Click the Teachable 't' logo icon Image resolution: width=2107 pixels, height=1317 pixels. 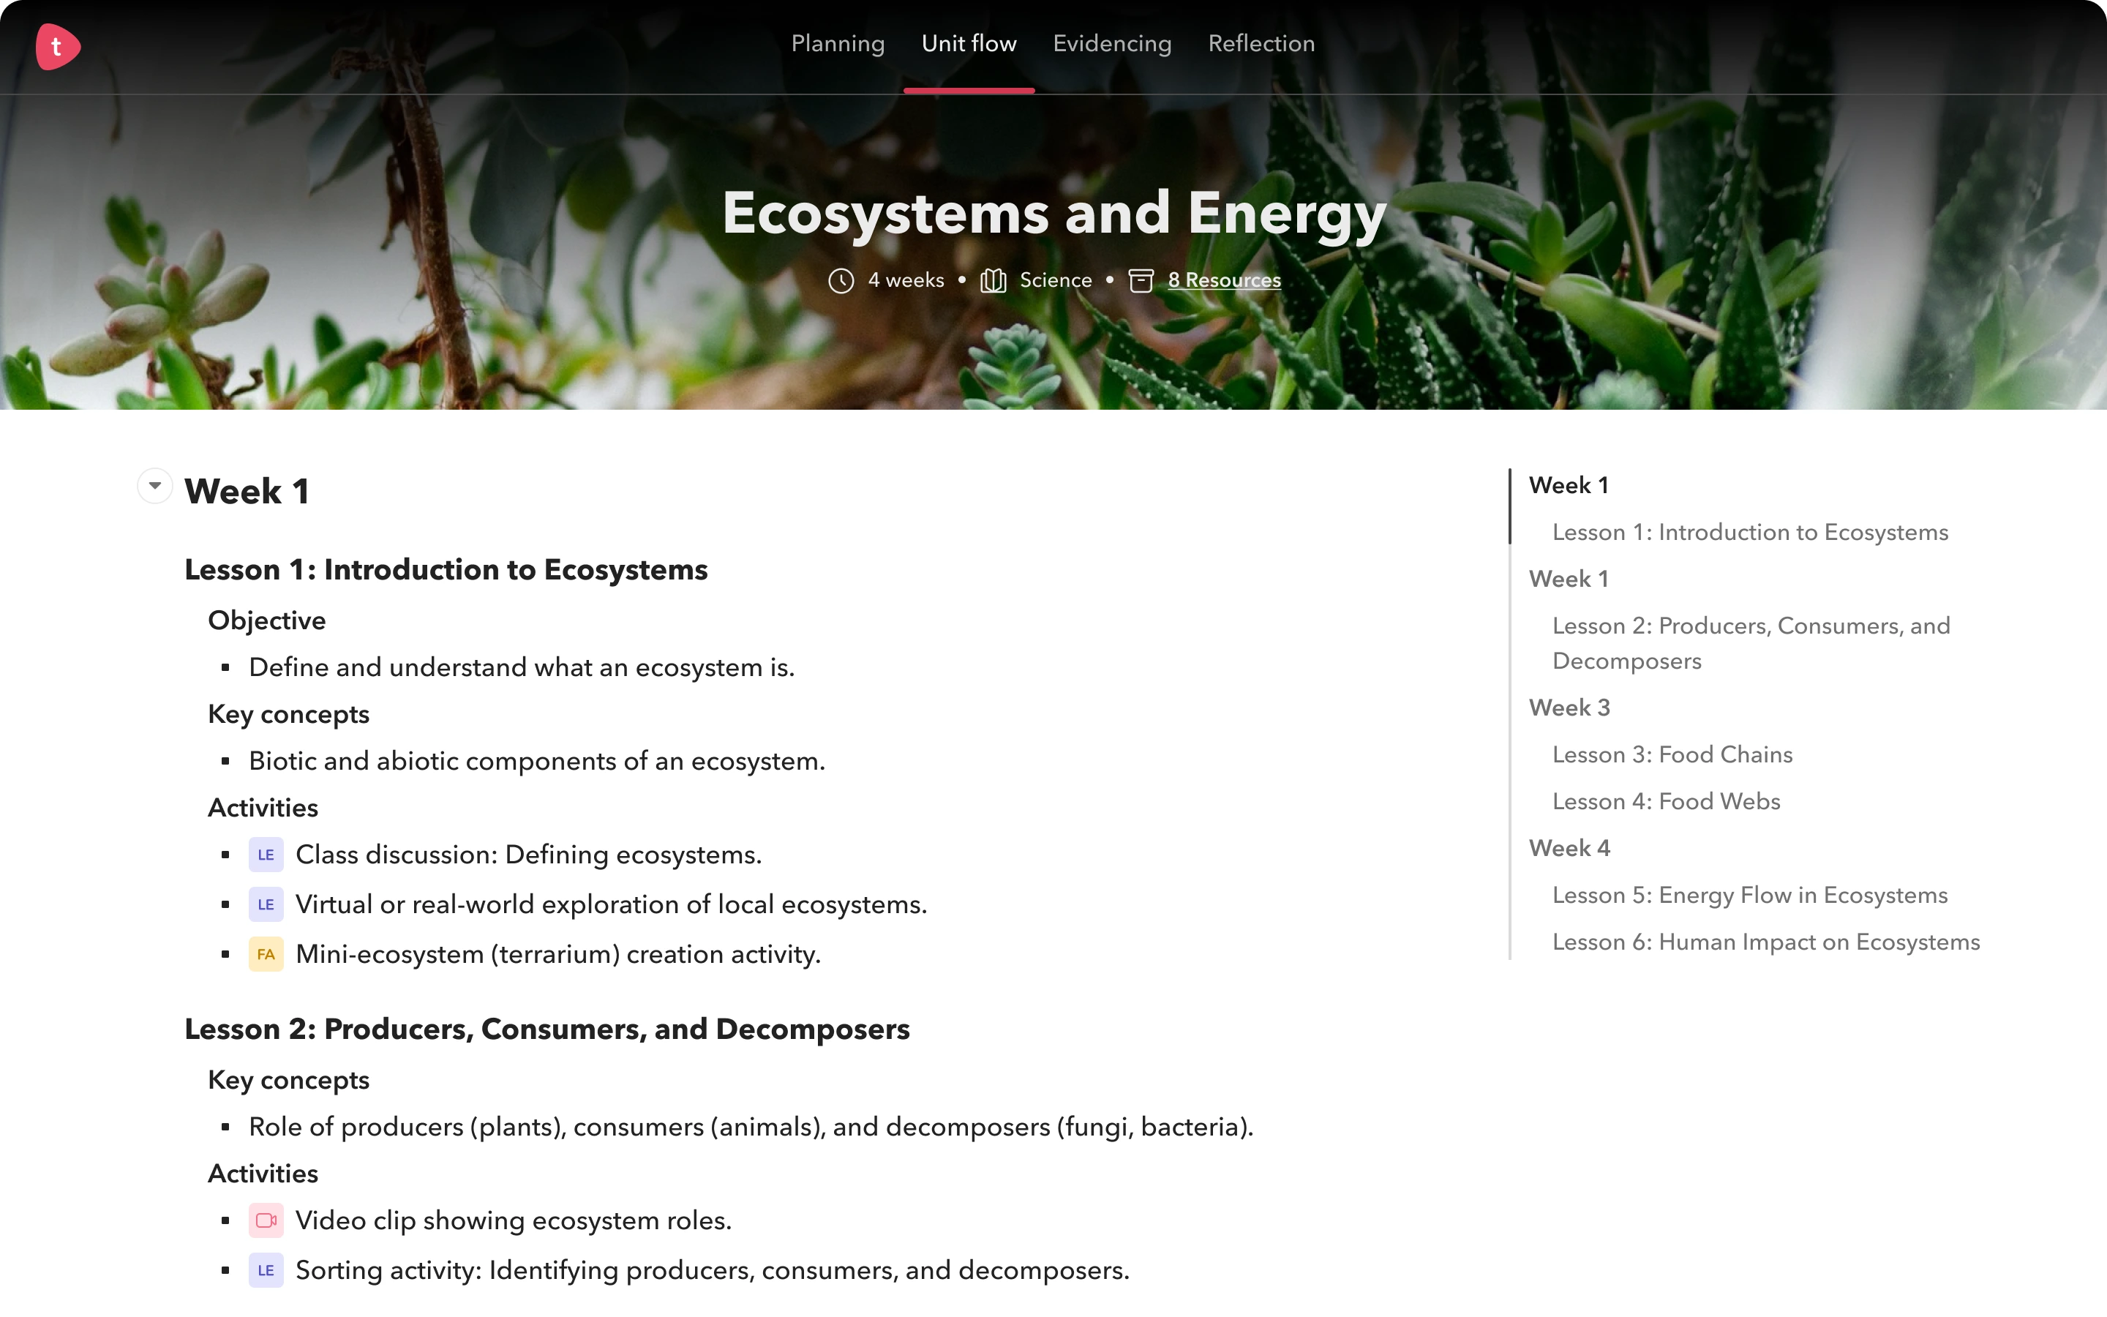(56, 45)
